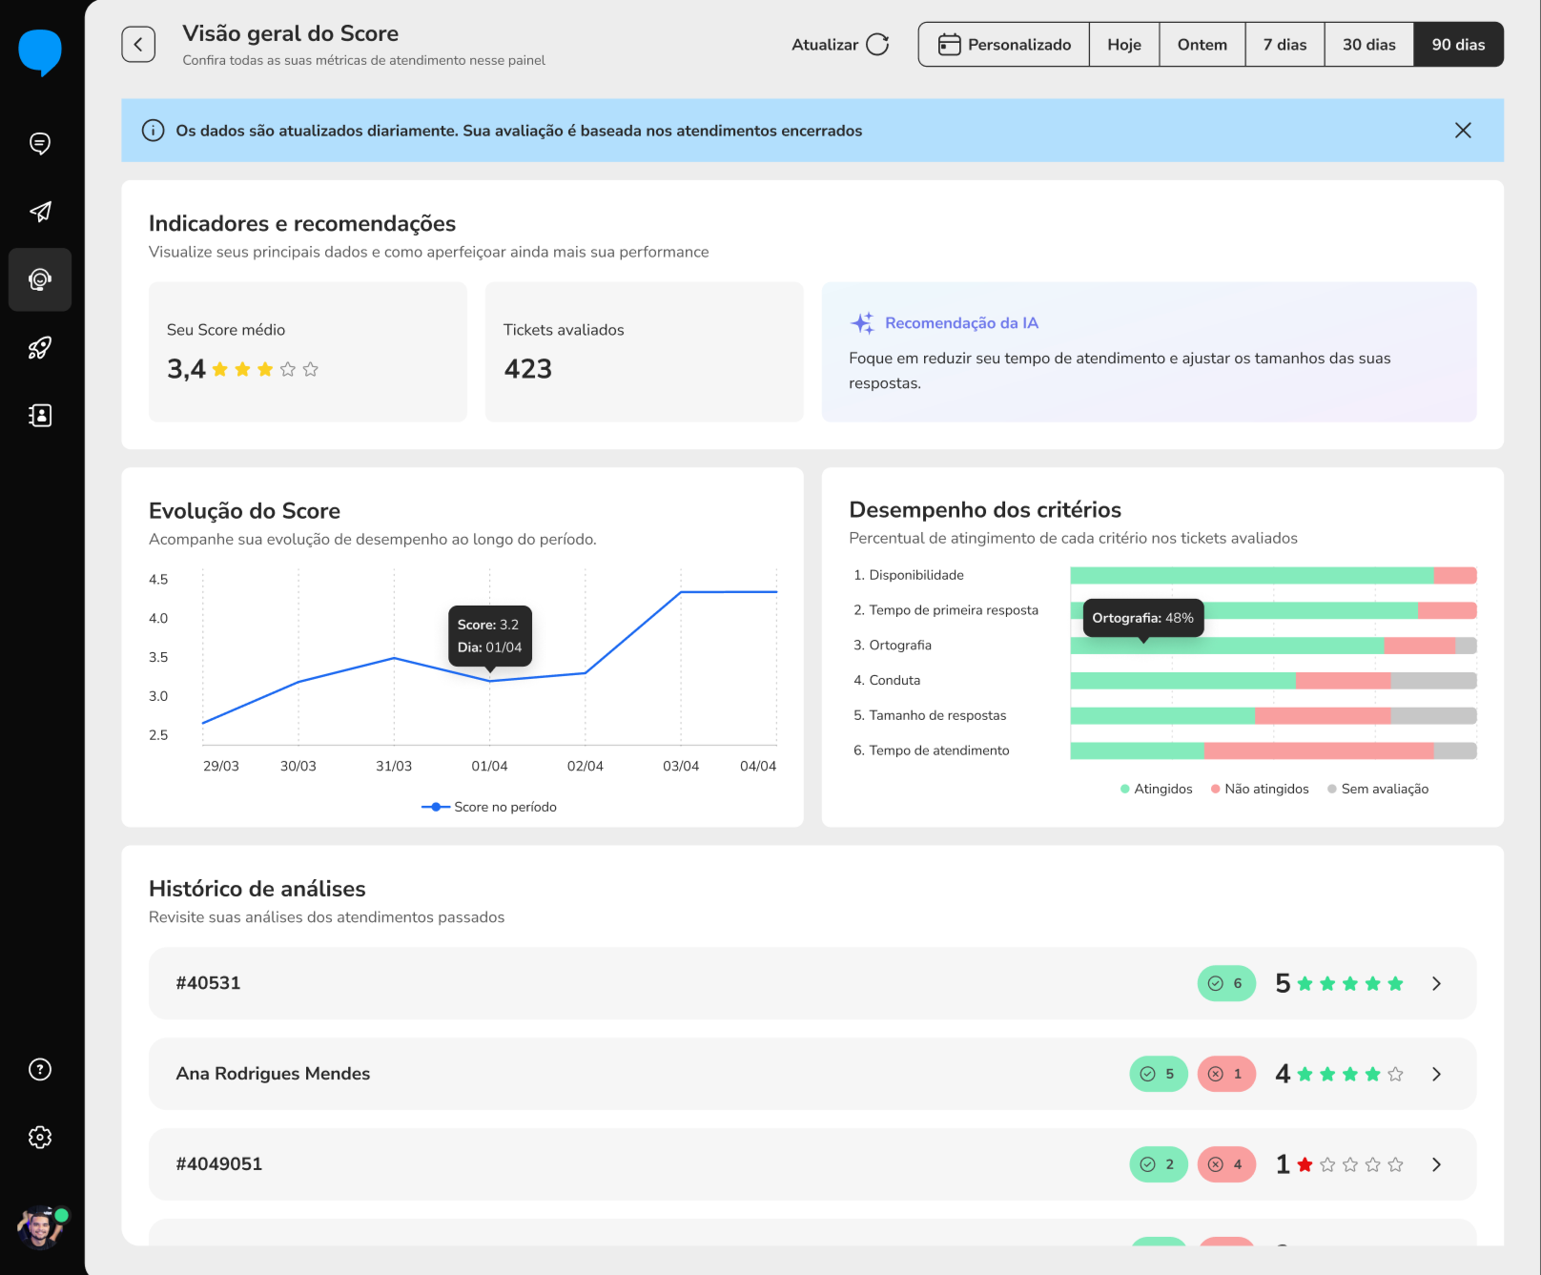Select the 30 dias period tab

pos(1369,45)
